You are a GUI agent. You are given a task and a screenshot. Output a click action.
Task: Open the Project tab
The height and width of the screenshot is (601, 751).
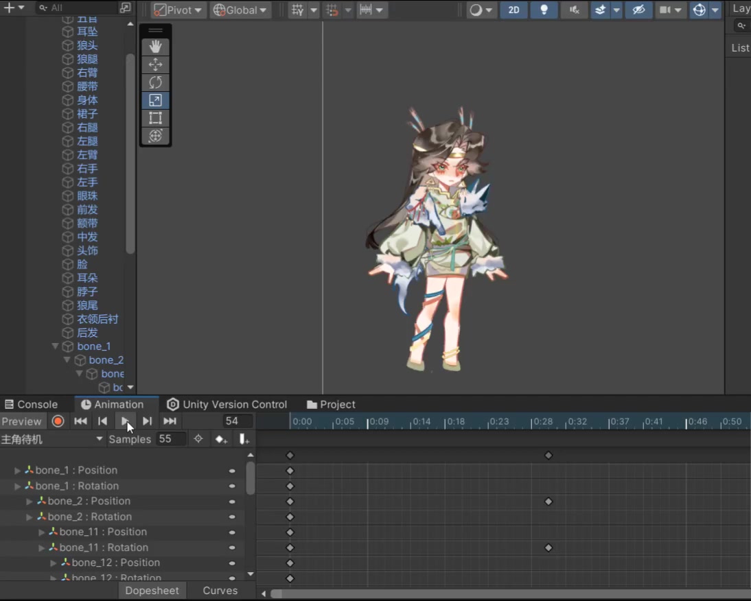click(x=331, y=405)
